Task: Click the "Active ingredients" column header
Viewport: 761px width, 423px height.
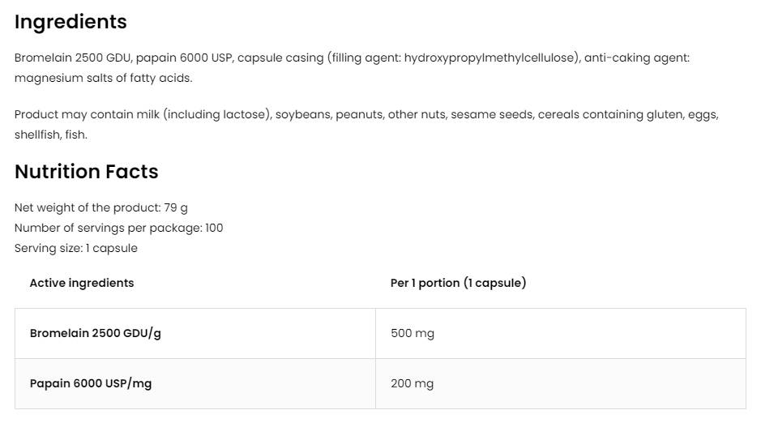Action: pos(82,283)
